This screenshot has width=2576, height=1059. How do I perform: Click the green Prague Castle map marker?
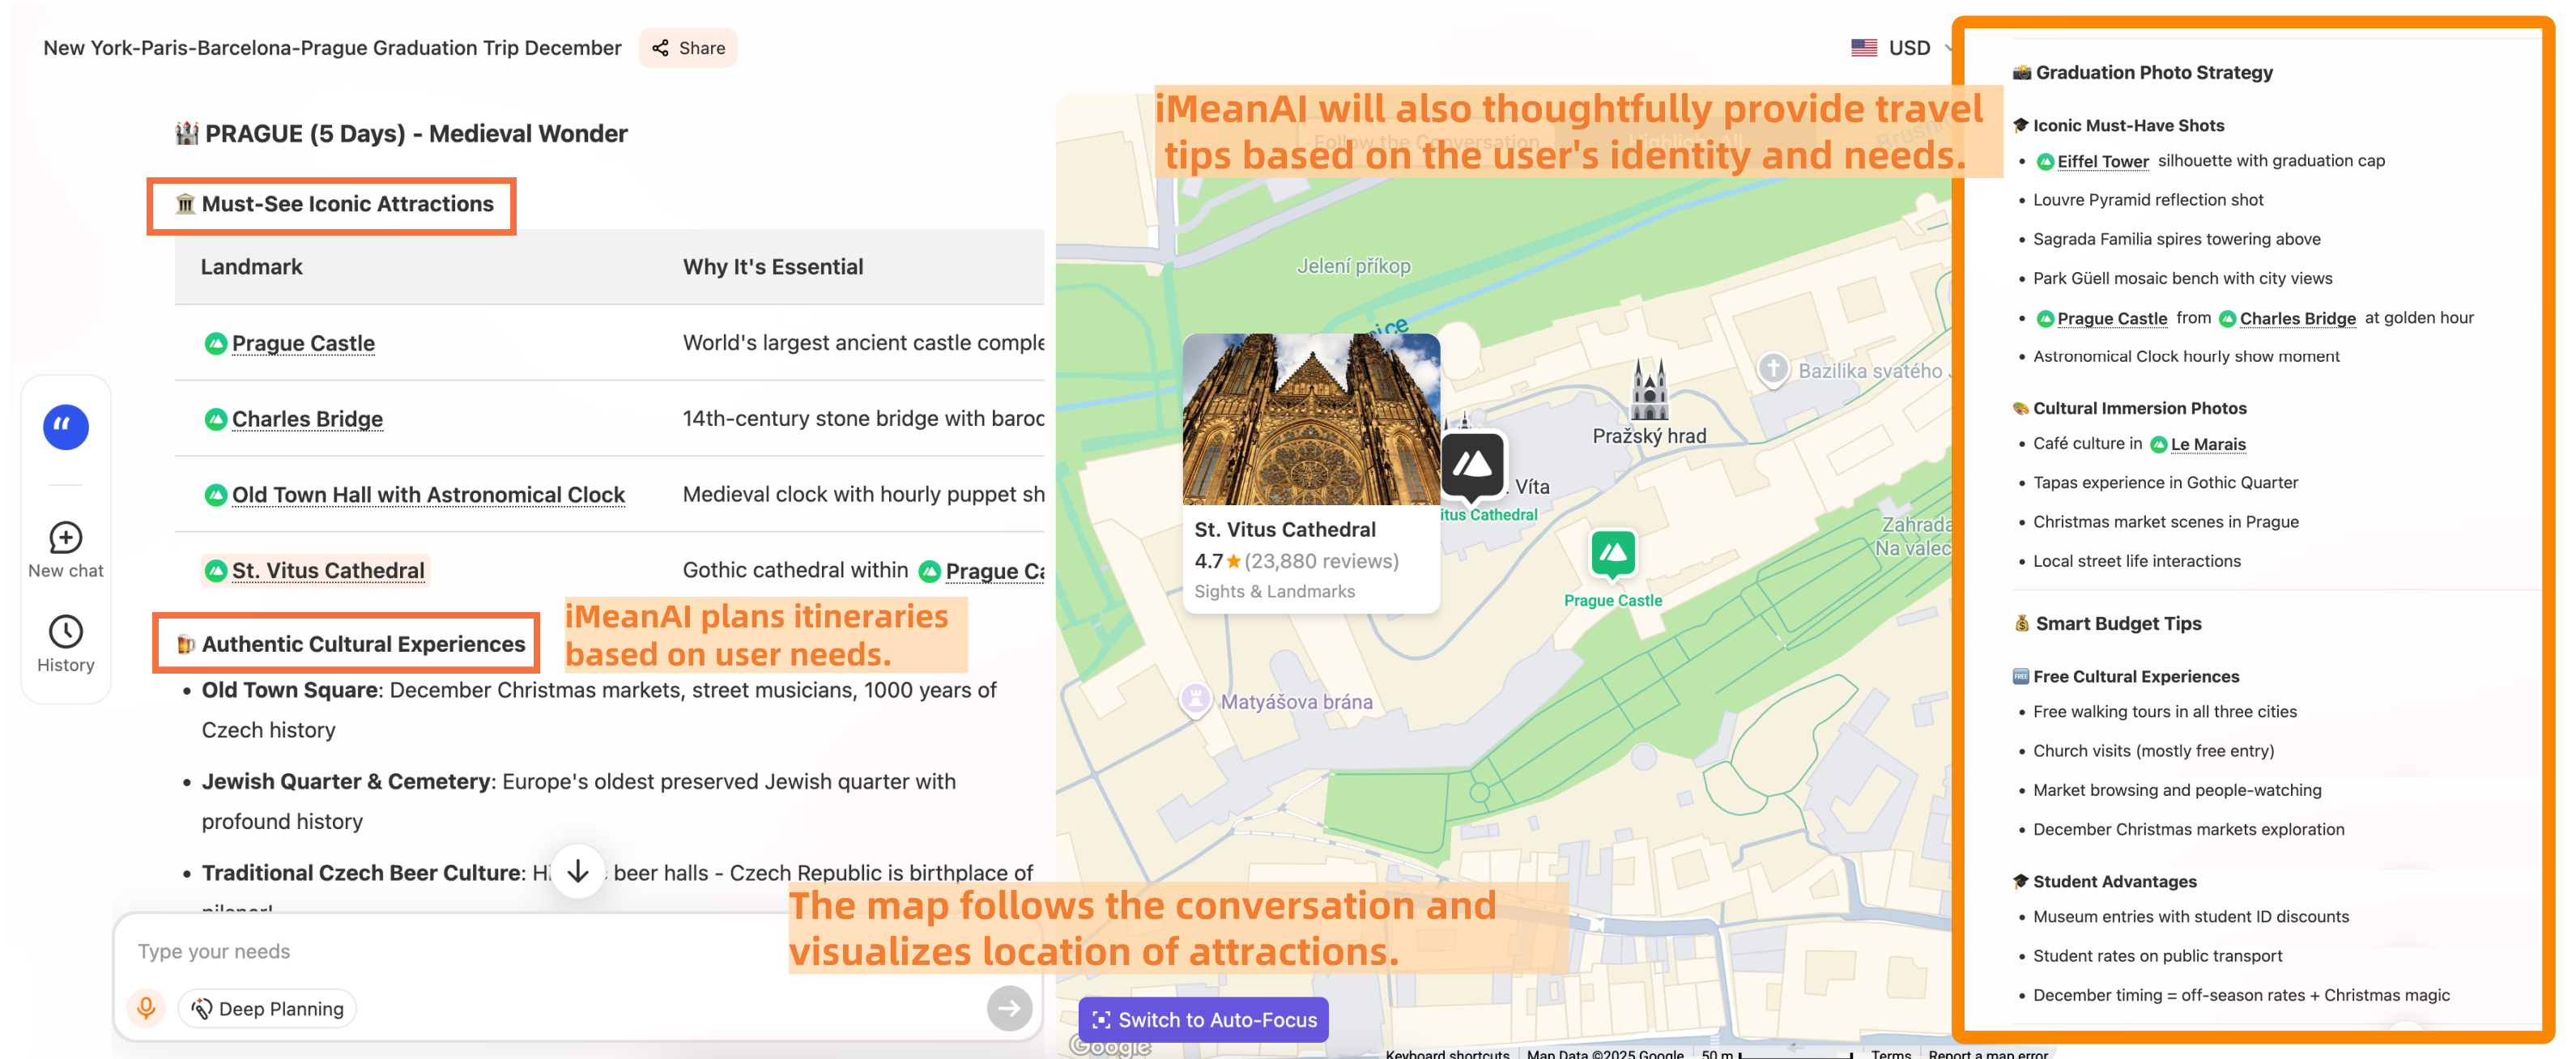coord(1613,555)
